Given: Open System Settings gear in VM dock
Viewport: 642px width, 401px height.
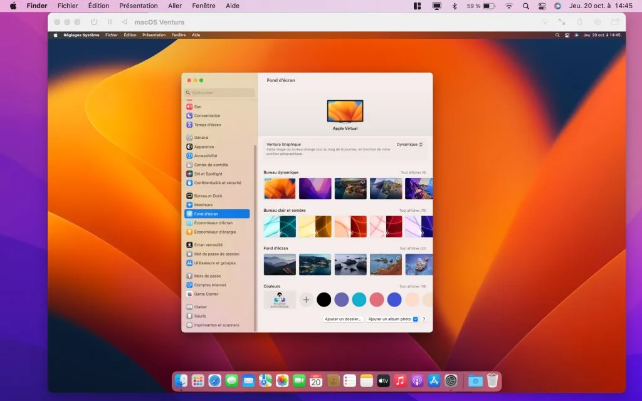Looking at the screenshot, I should pyautogui.click(x=451, y=381).
